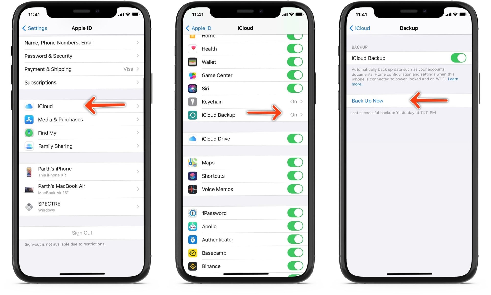The width and height of the screenshot is (491, 295).
Task: Open Family Sharing settings
Action: (x=80, y=146)
